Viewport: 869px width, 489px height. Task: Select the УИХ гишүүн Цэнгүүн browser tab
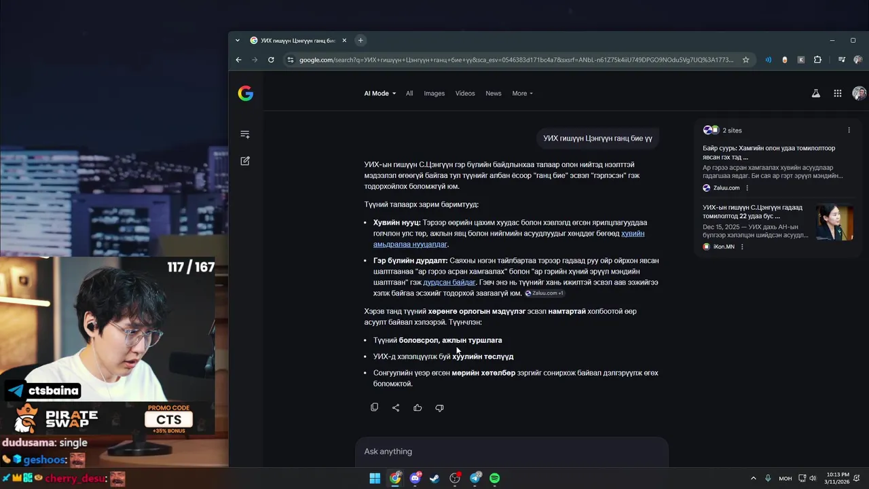coord(297,40)
